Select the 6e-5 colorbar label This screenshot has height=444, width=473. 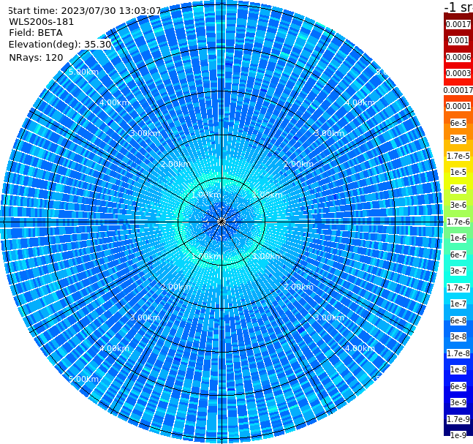pos(458,123)
